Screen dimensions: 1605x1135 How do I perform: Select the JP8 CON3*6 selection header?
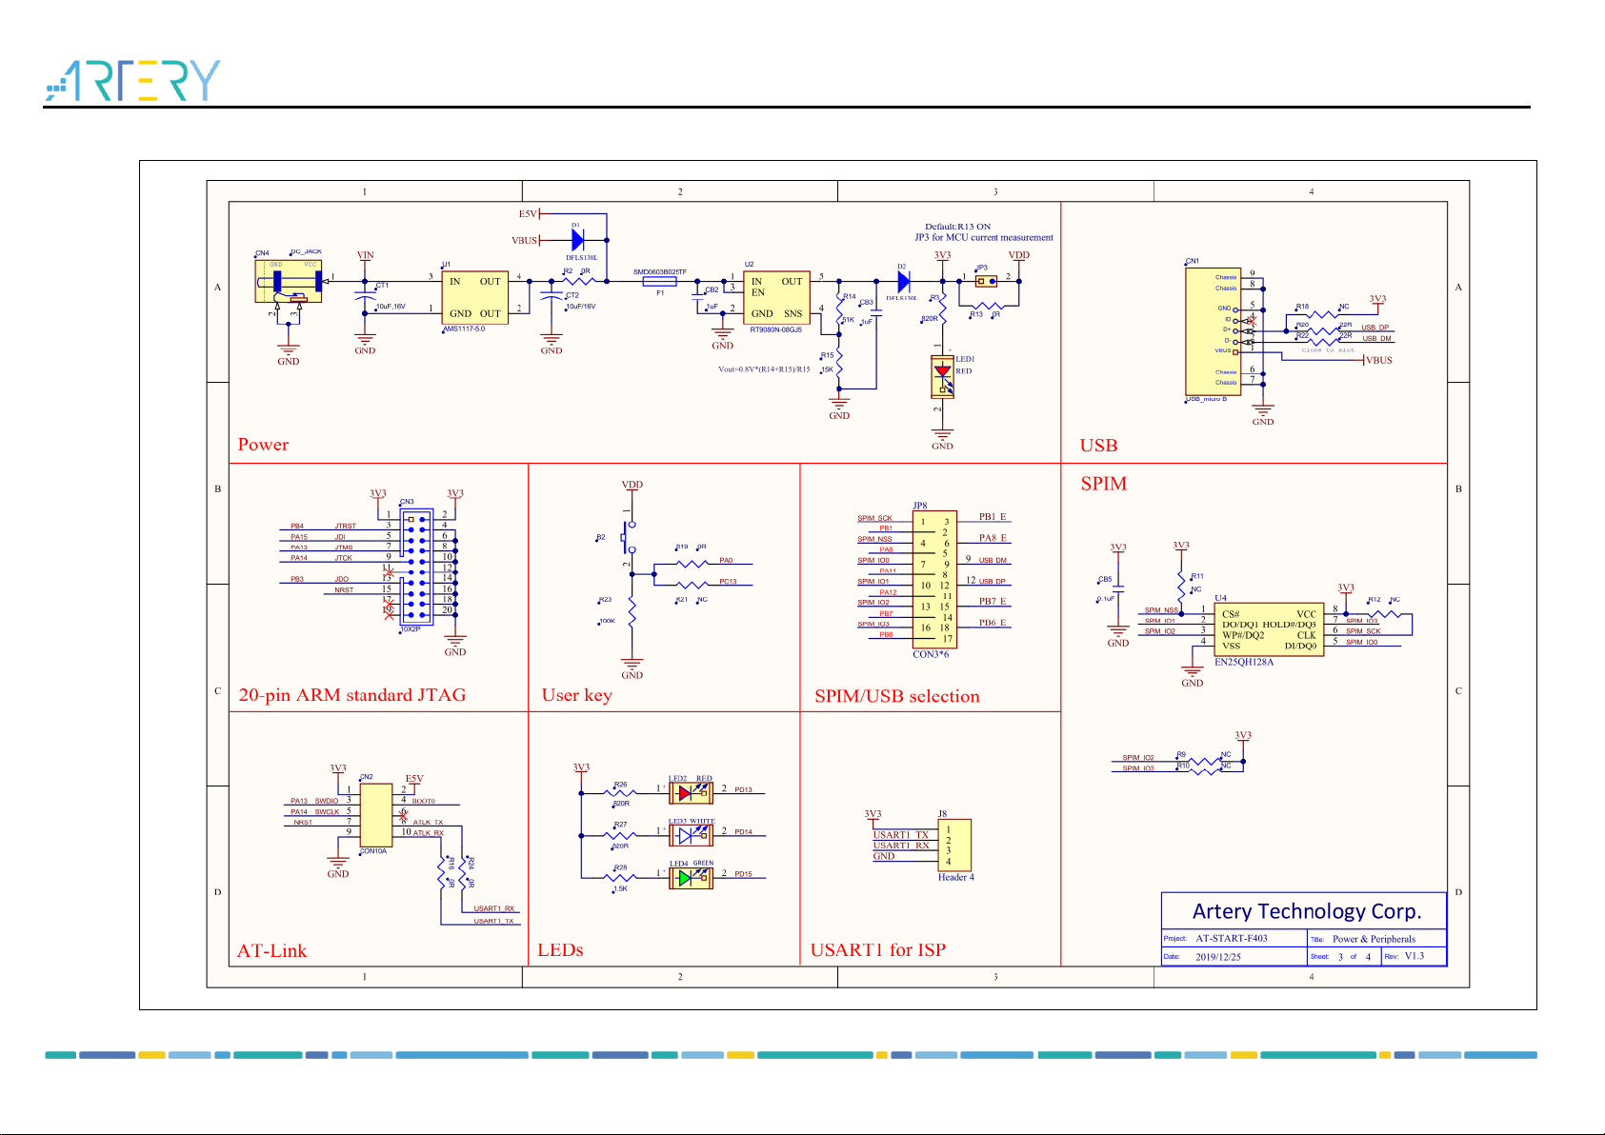click(934, 579)
